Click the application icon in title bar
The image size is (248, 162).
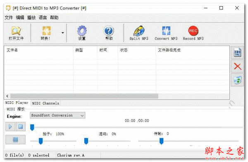[x=8, y=8]
